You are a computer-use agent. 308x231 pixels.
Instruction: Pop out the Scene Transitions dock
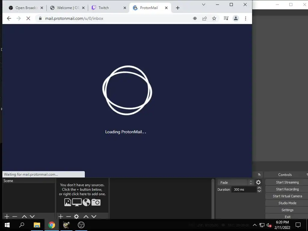259,175
